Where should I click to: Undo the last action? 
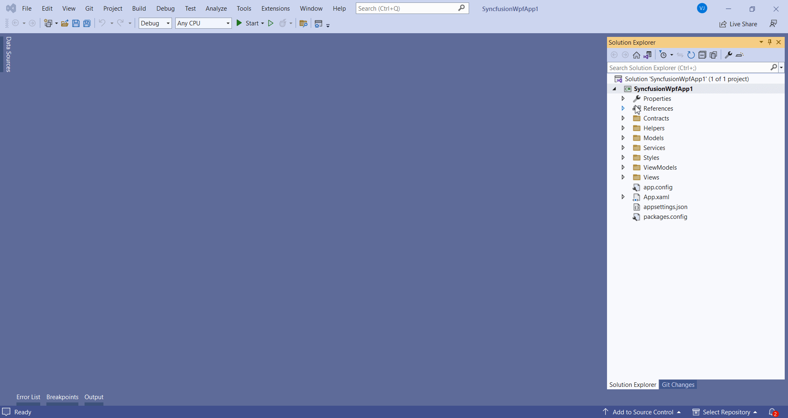102,23
